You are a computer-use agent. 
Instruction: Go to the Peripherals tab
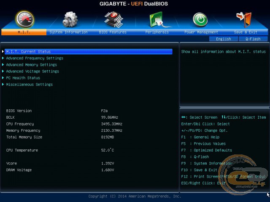point(157,32)
